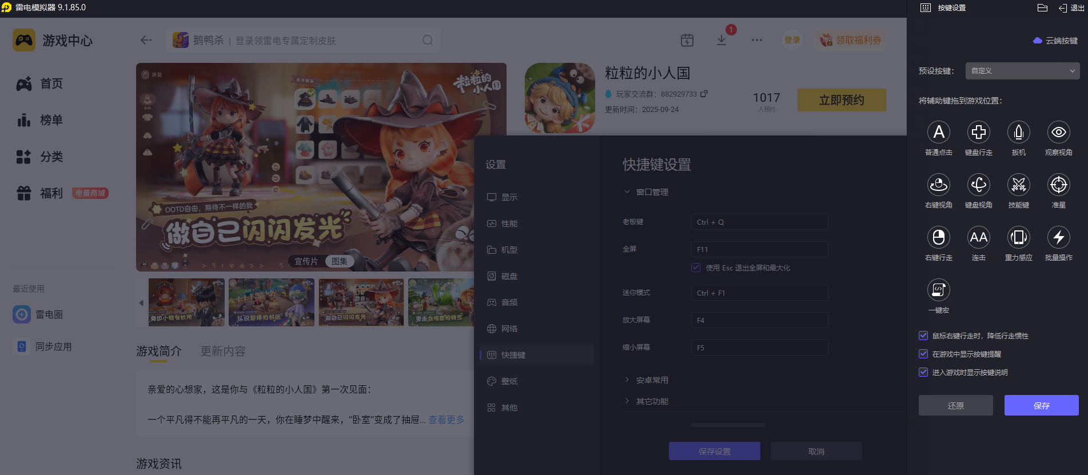Select the 键盘视角 icon
Viewport: 1088px width, 475px height.
click(x=978, y=185)
